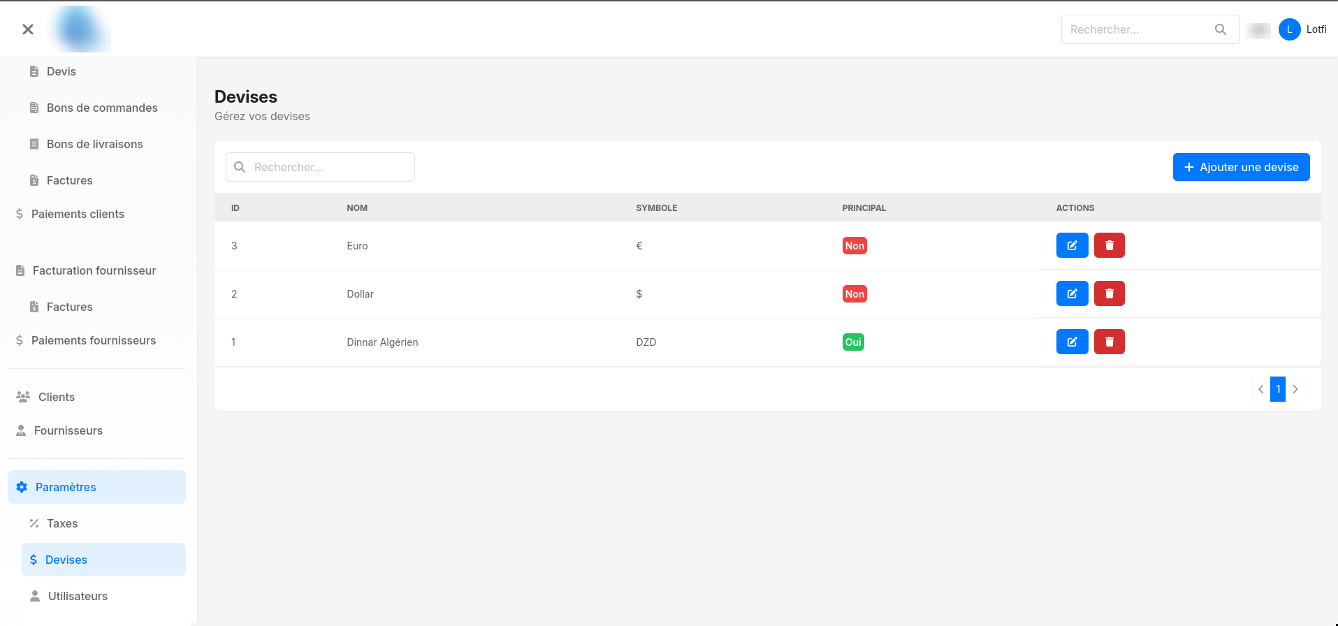Image resolution: width=1338 pixels, height=626 pixels.
Task: Open the Clients menu item
Action: 56,397
